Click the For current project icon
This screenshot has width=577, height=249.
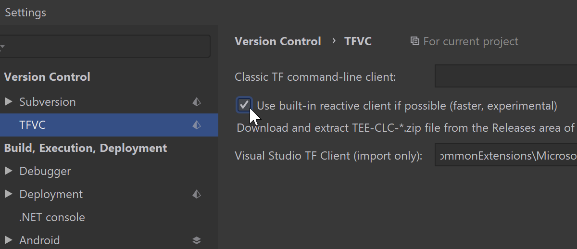point(414,41)
